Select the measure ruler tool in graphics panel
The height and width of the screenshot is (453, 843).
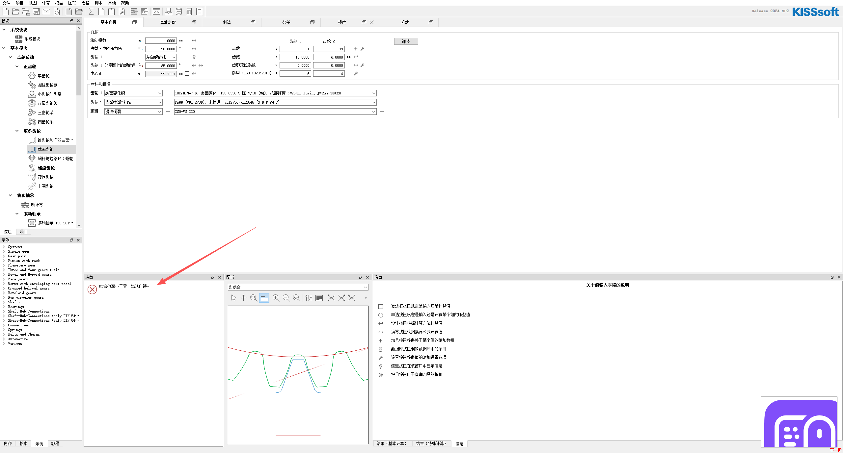tap(264, 298)
